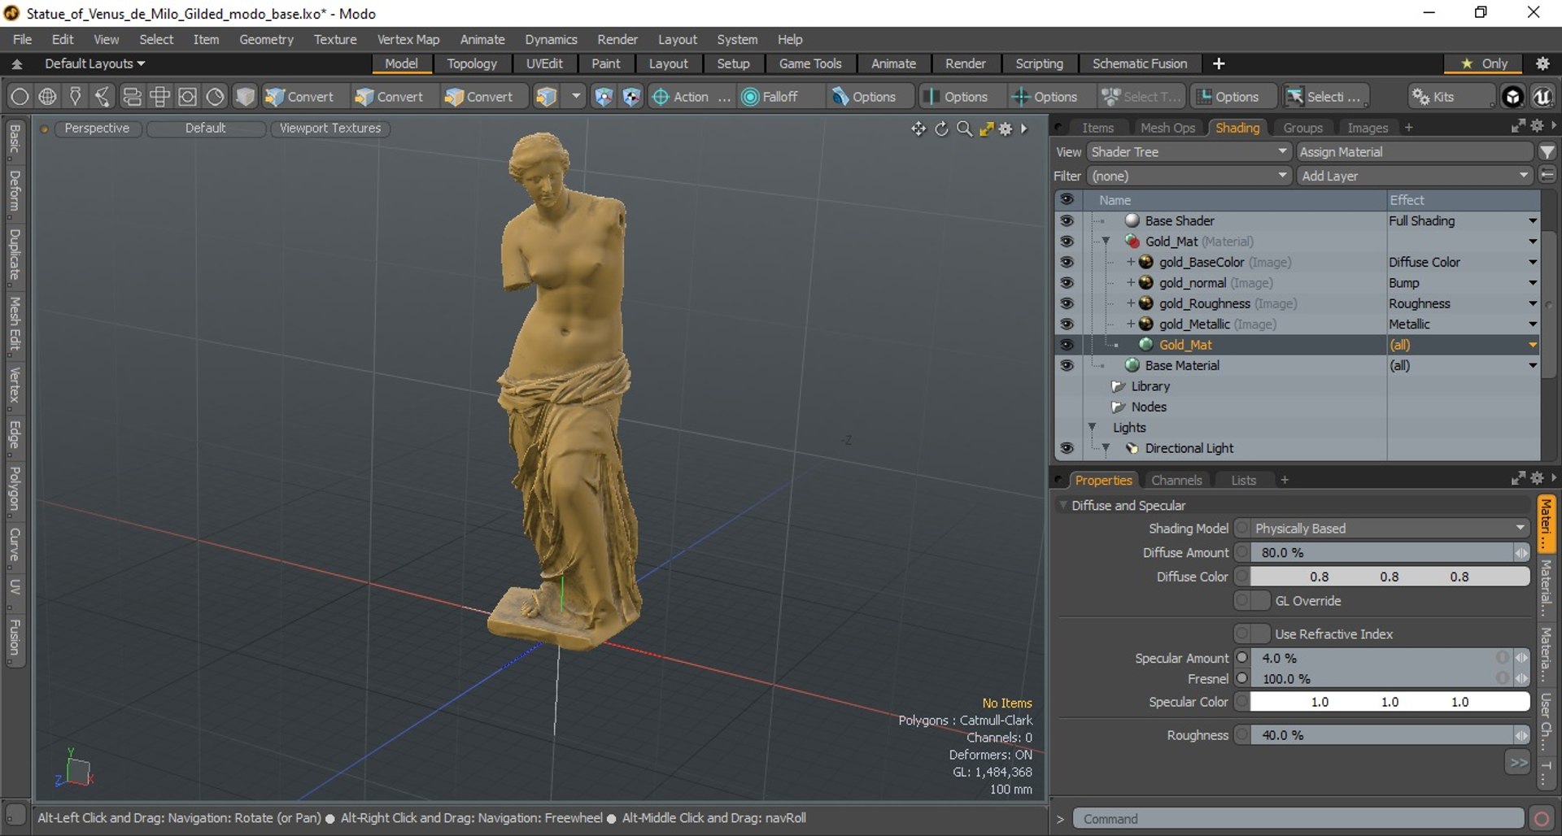The height and width of the screenshot is (836, 1562).
Task: Click the Assign Material button
Action: (1415, 152)
